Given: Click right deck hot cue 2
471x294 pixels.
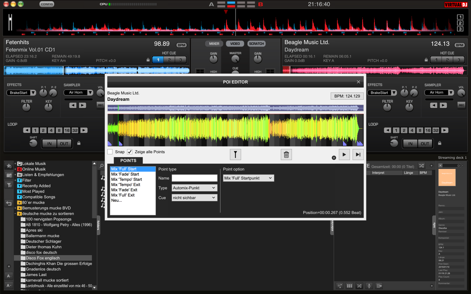Looking at the screenshot, I should click(447, 60).
